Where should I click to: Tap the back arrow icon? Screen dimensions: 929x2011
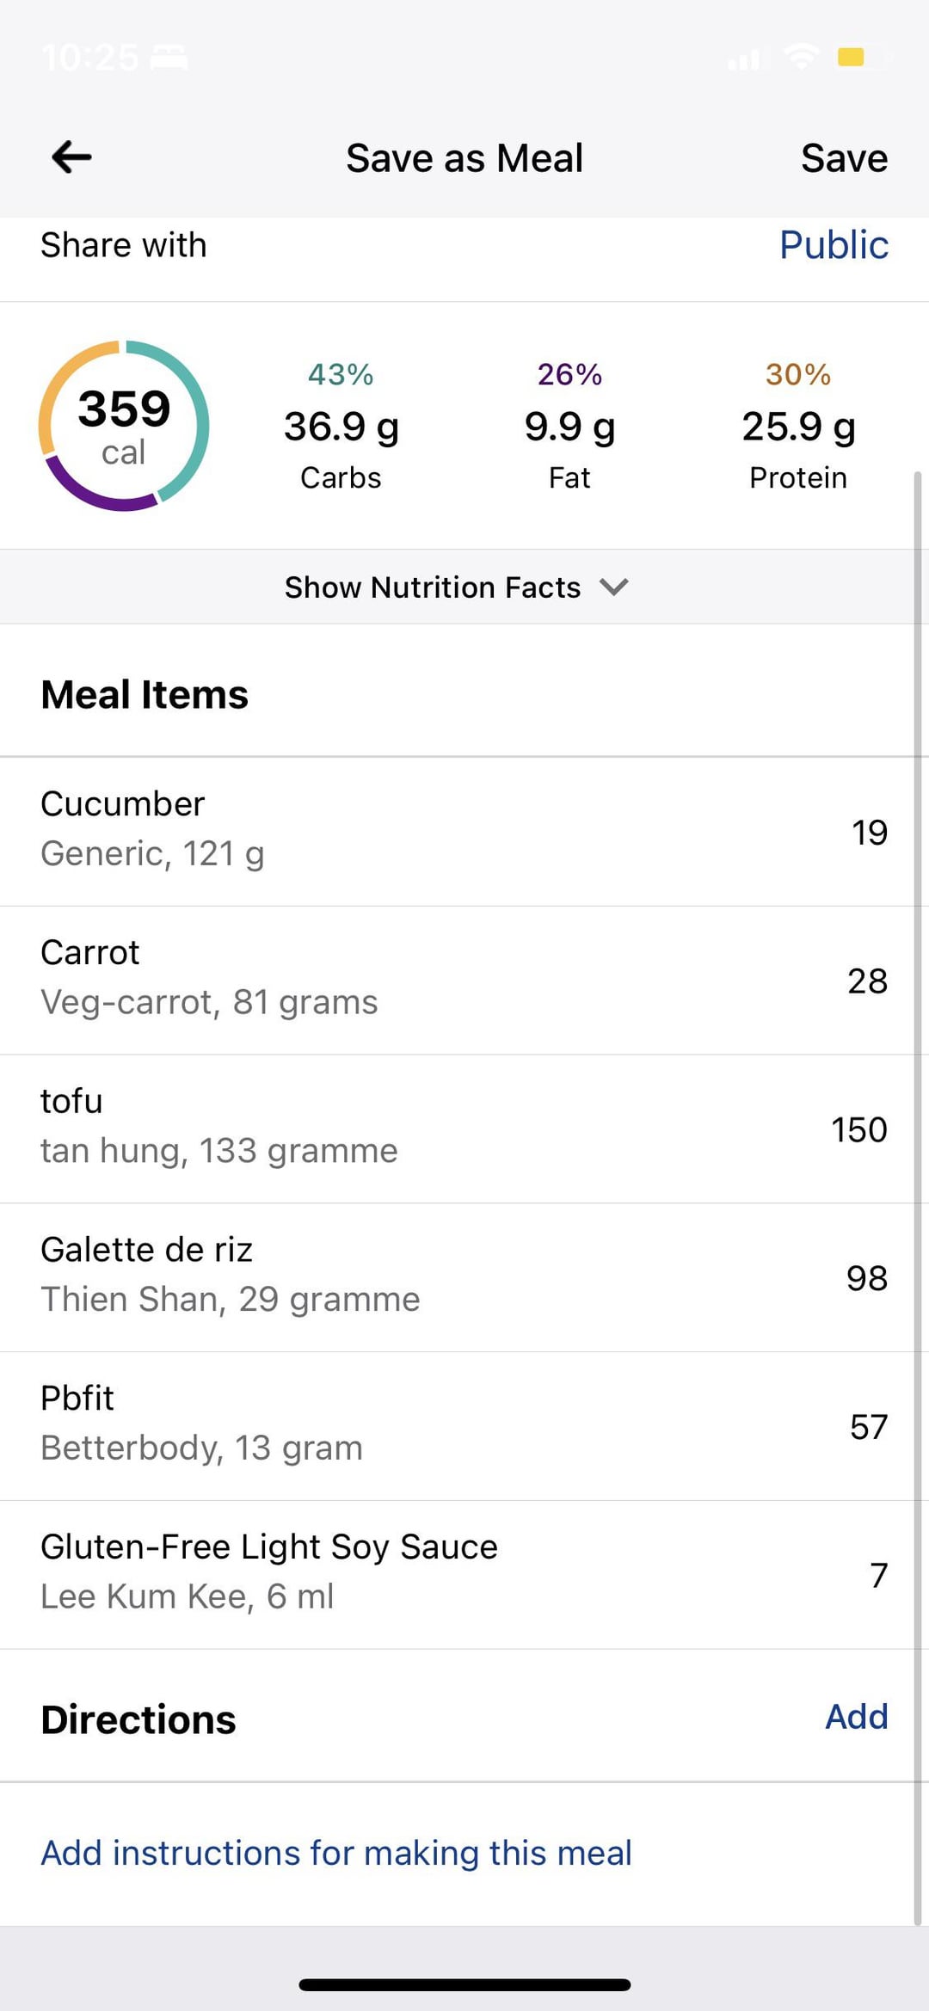coord(71,157)
